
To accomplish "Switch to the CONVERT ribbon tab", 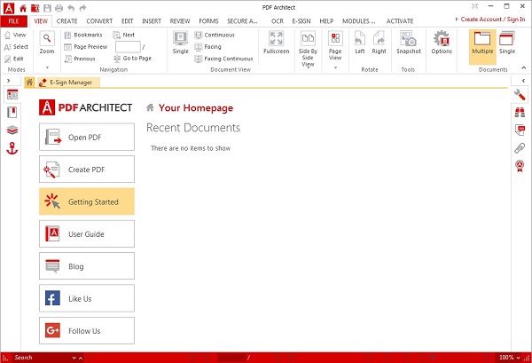I will 99,21.
